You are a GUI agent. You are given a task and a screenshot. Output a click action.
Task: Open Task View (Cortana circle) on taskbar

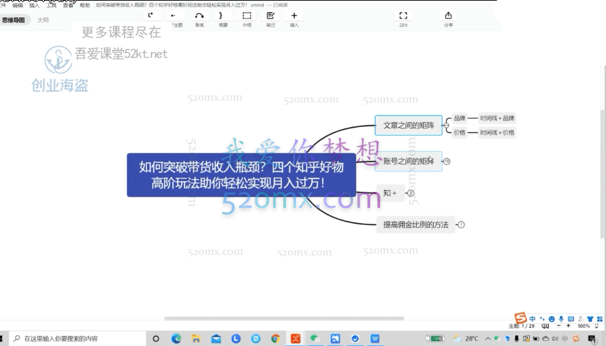(x=156, y=339)
